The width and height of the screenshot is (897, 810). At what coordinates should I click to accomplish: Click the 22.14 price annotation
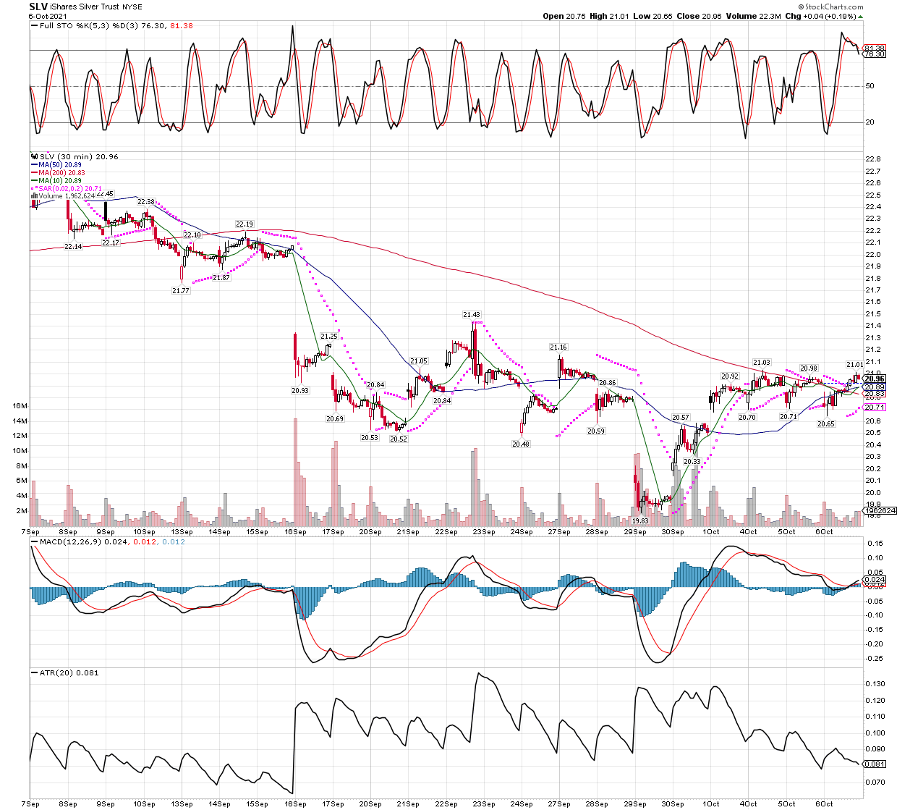(73, 247)
